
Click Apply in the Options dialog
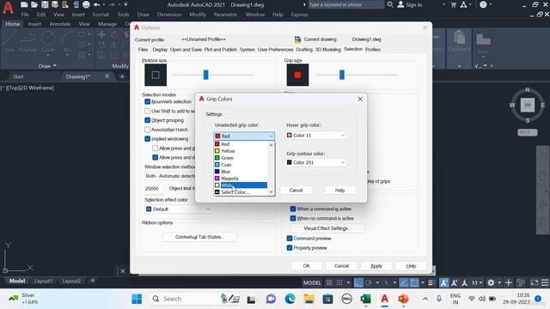tap(376, 266)
